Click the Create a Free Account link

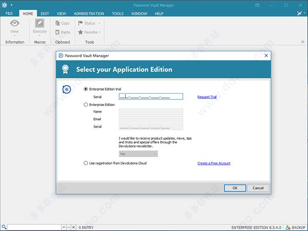(214, 163)
